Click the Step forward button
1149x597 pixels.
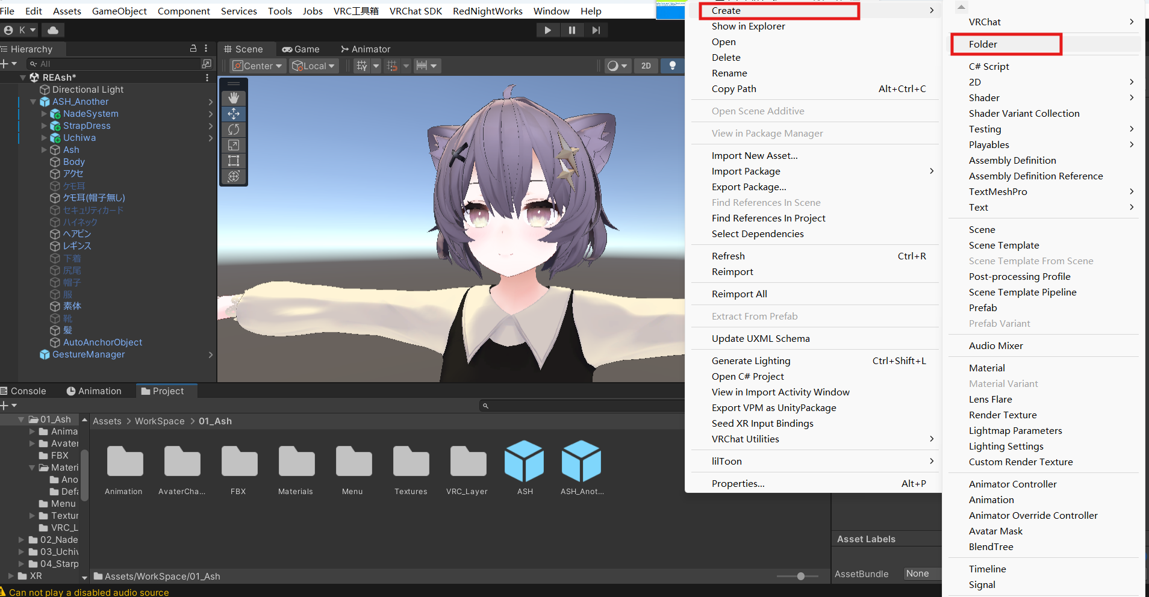tap(596, 30)
